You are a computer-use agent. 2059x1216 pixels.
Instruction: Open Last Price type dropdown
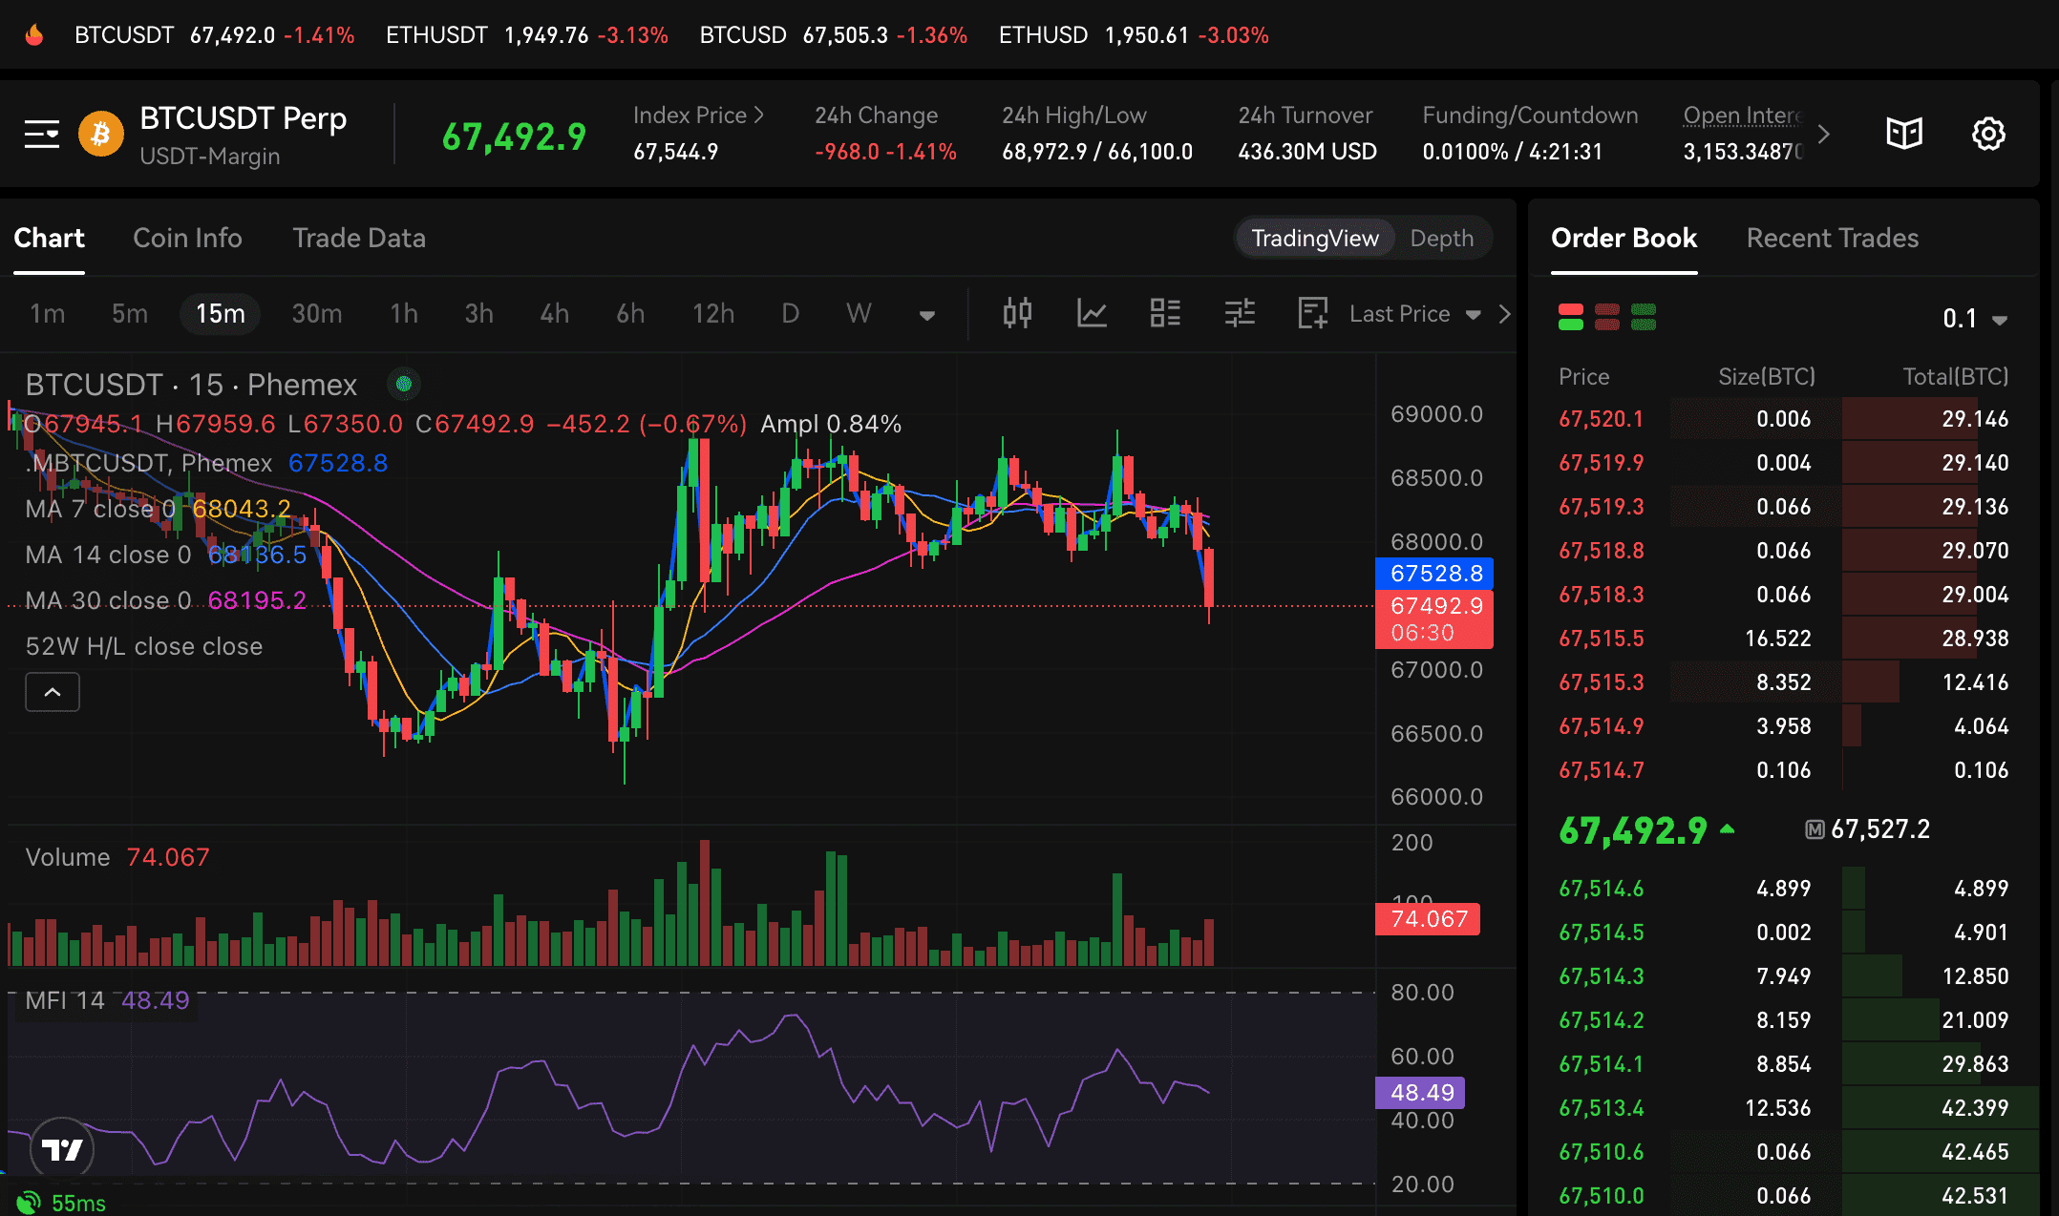pos(1414,314)
